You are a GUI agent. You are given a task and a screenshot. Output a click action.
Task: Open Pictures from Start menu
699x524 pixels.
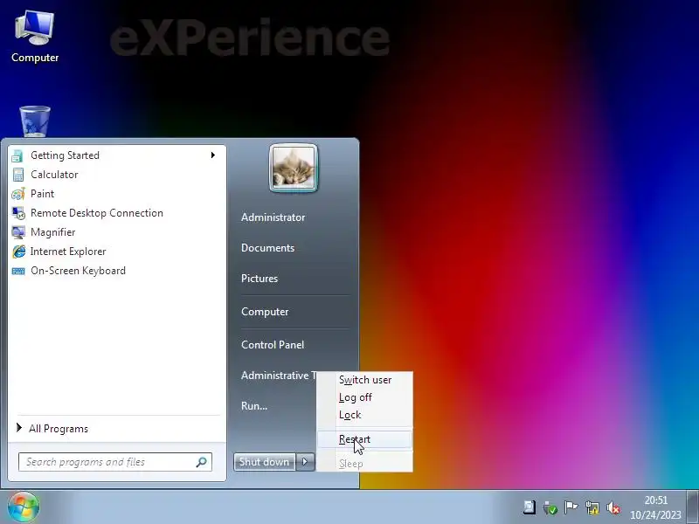[260, 279]
